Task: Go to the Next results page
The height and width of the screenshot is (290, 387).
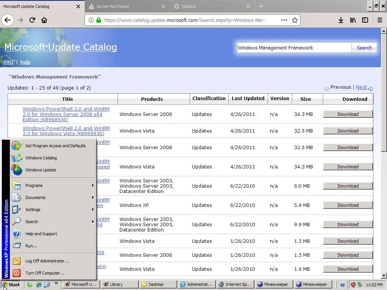Action: (x=361, y=87)
